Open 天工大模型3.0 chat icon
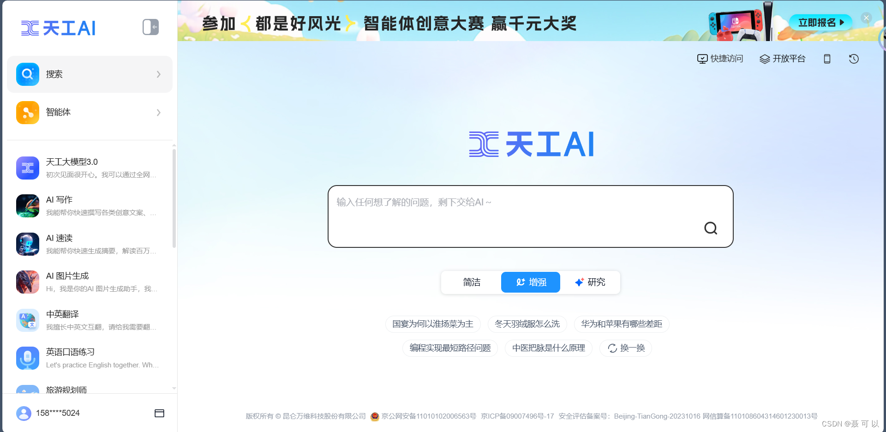 pos(28,168)
